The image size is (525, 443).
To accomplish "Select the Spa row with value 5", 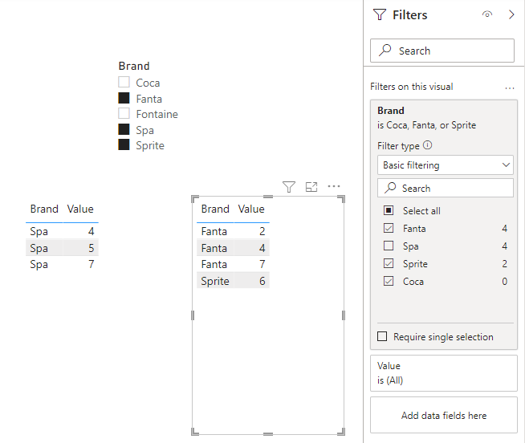I will [62, 248].
